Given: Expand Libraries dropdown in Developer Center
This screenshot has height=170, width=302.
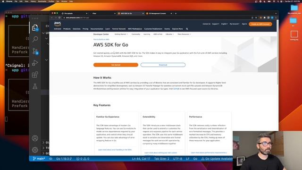Looking at the screenshot, I should 169,34.
